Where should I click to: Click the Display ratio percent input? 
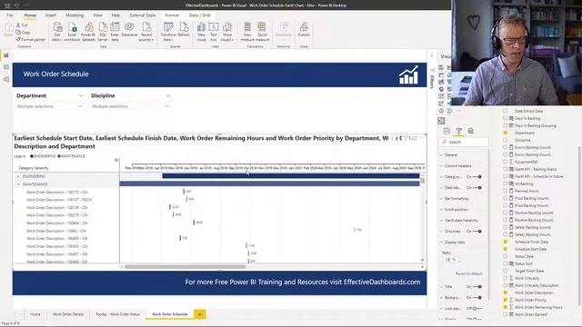[x=451, y=260]
